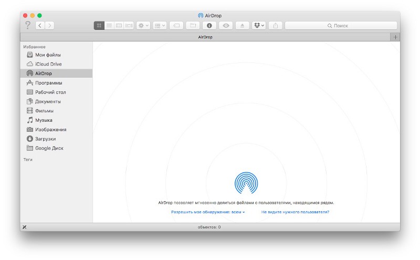Click the Eject toolbar icon
Screen dimensions: 420x260
pyautogui.click(x=241, y=25)
